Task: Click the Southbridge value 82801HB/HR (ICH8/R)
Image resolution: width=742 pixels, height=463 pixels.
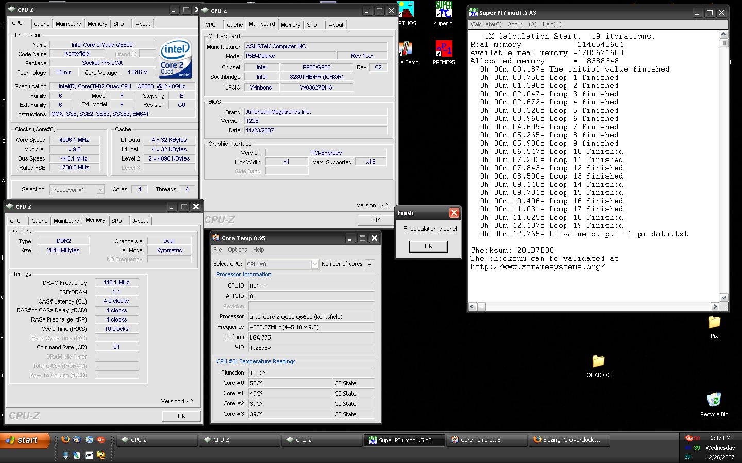Action: click(316, 77)
